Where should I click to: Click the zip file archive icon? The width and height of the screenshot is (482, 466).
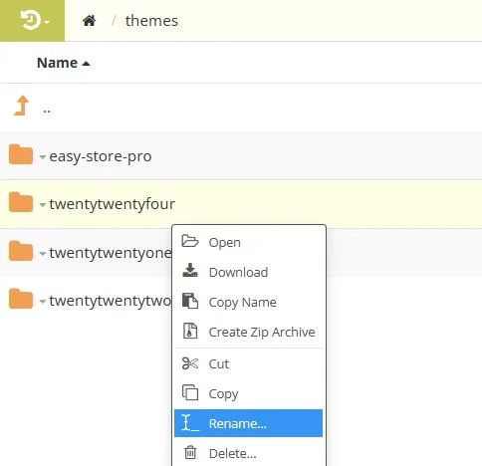[x=190, y=331]
